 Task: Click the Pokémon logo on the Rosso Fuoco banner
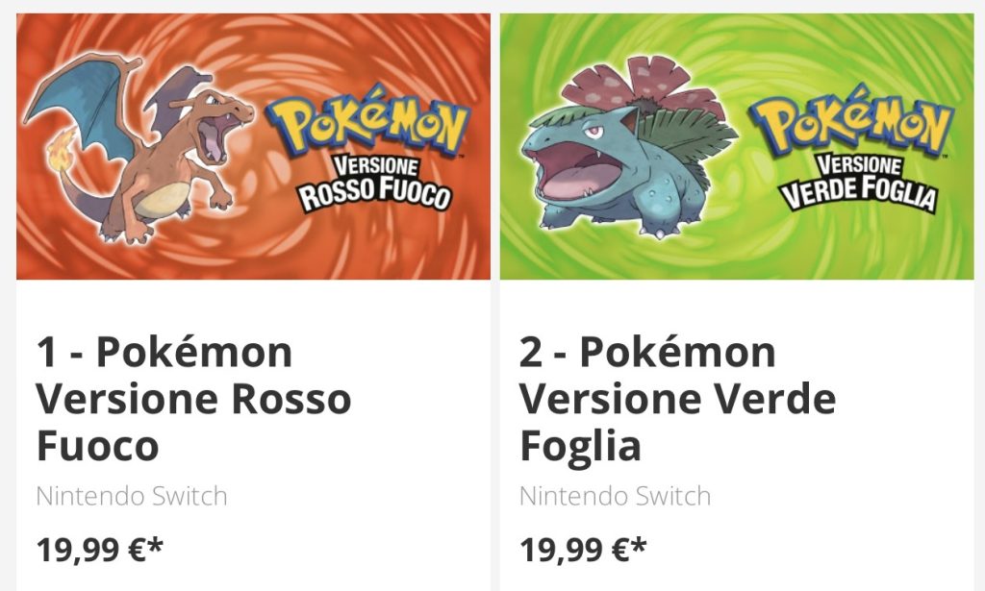374,120
